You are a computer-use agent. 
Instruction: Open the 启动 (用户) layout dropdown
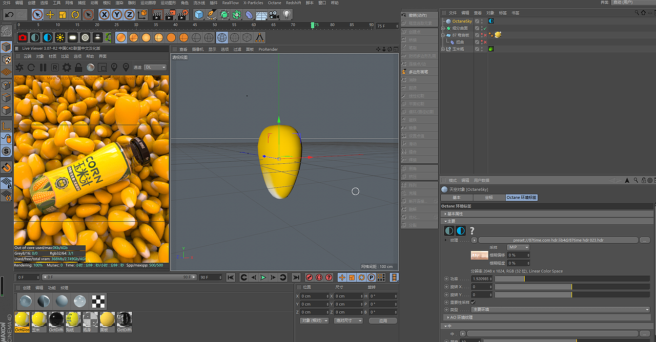tap(633, 3)
